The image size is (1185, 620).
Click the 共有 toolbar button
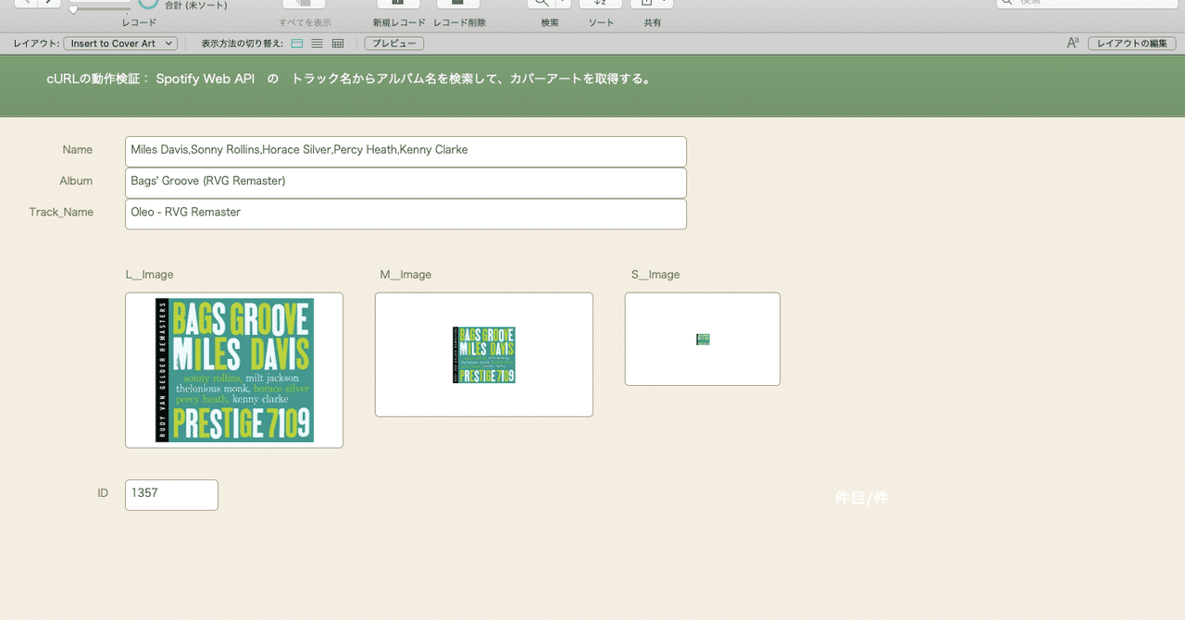click(652, 5)
